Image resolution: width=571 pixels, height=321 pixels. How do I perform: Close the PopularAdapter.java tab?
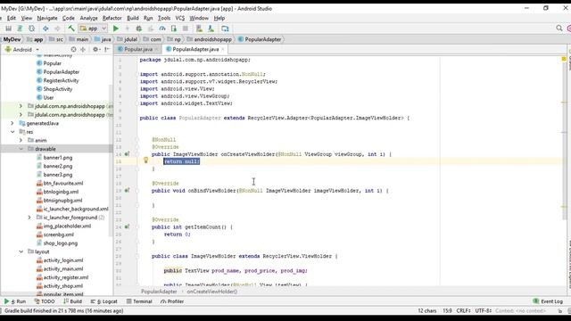coord(223,49)
